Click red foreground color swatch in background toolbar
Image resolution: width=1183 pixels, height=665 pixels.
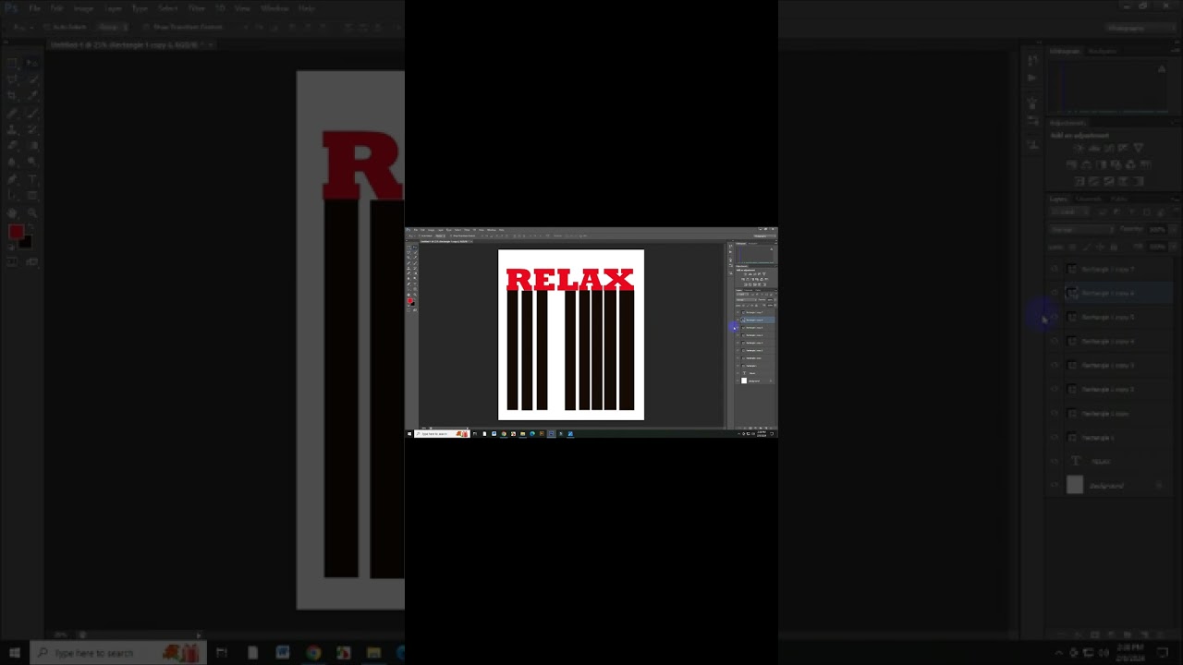(16, 233)
